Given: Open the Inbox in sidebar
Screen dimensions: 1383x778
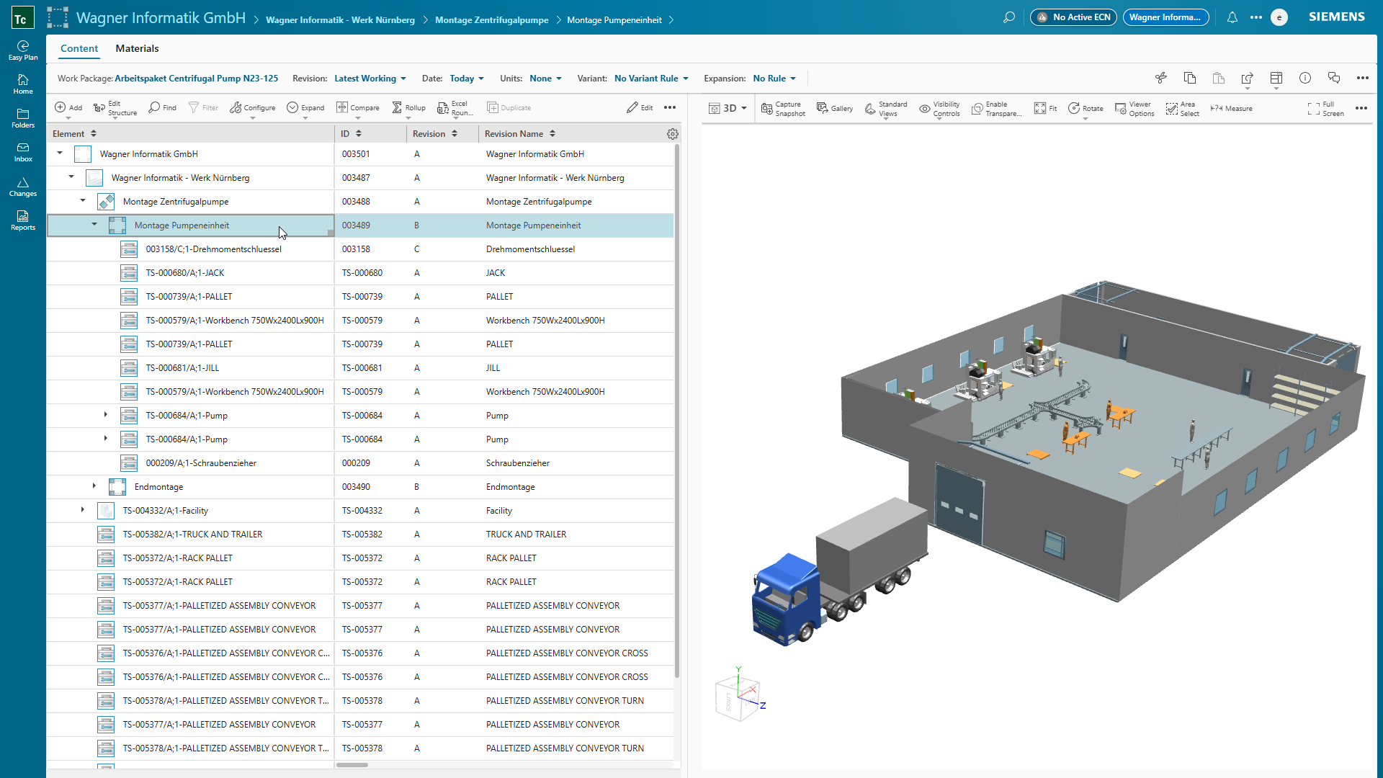Looking at the screenshot, I should (x=23, y=152).
